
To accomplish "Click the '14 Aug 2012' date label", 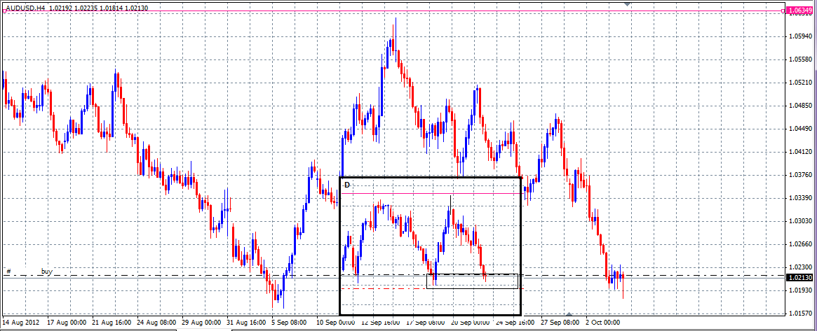I will pos(22,323).
